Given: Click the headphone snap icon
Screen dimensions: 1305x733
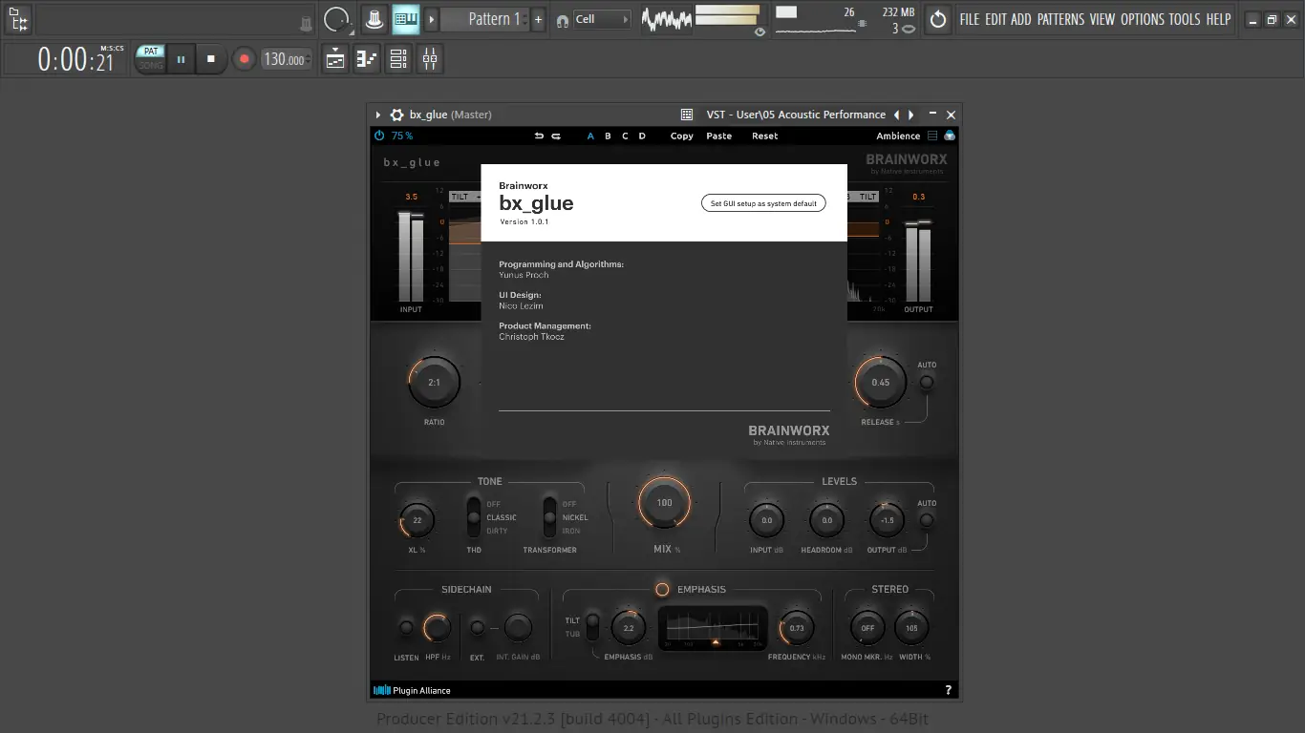Looking at the screenshot, I should pyautogui.click(x=562, y=19).
